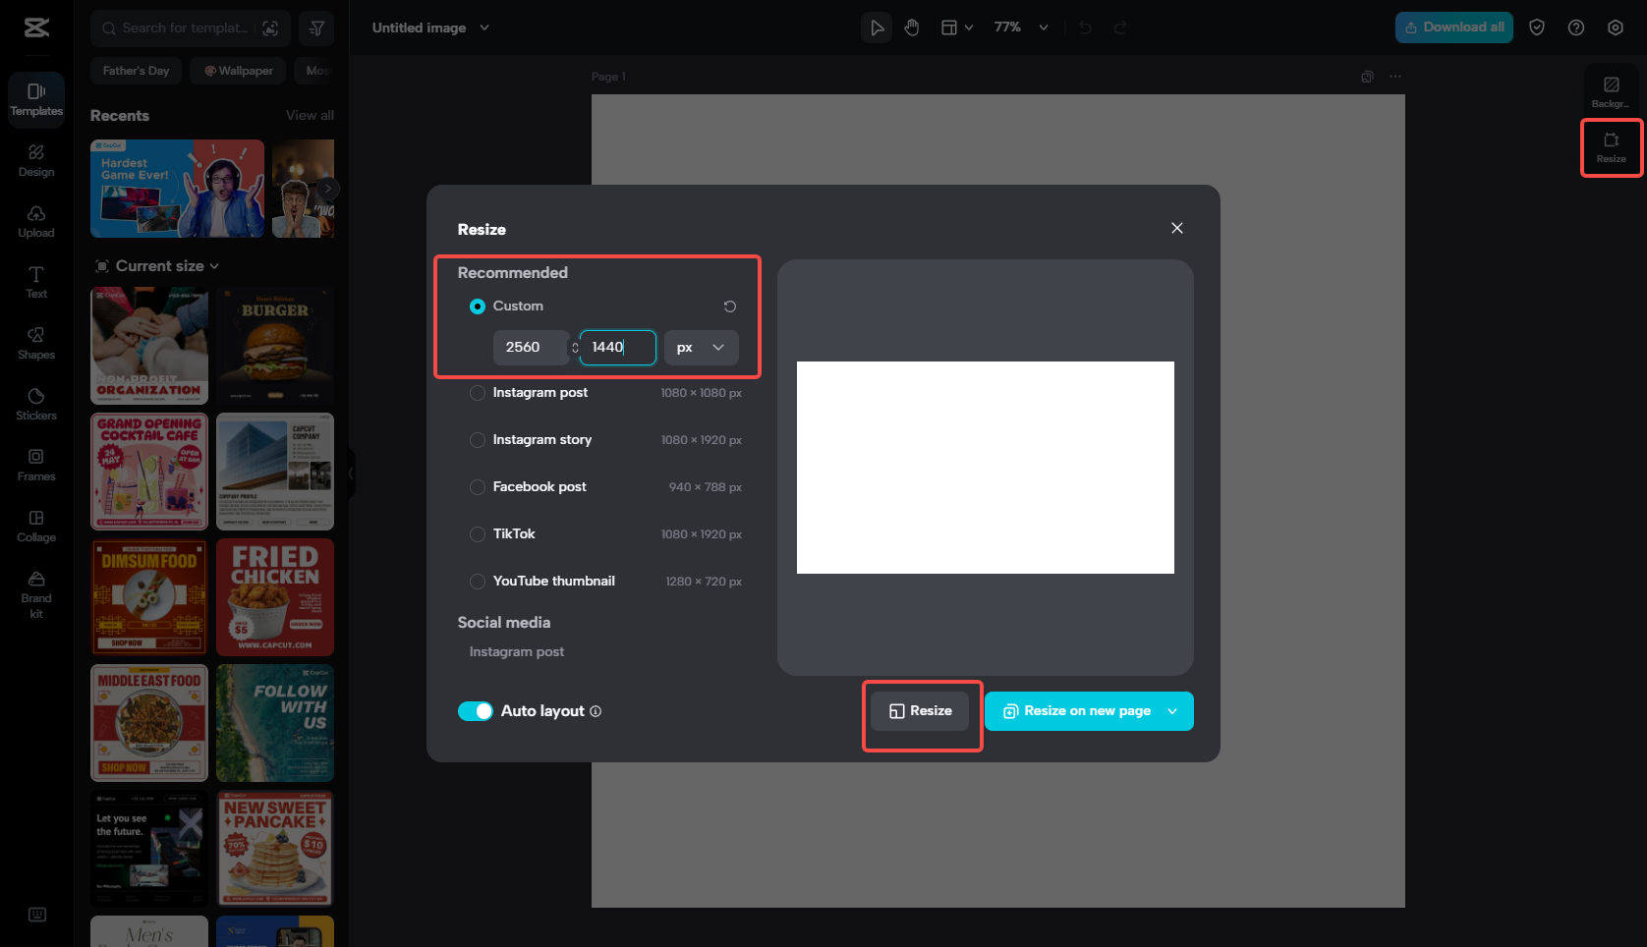Open the Shapes panel
Image resolution: width=1647 pixels, height=947 pixels.
point(35,344)
